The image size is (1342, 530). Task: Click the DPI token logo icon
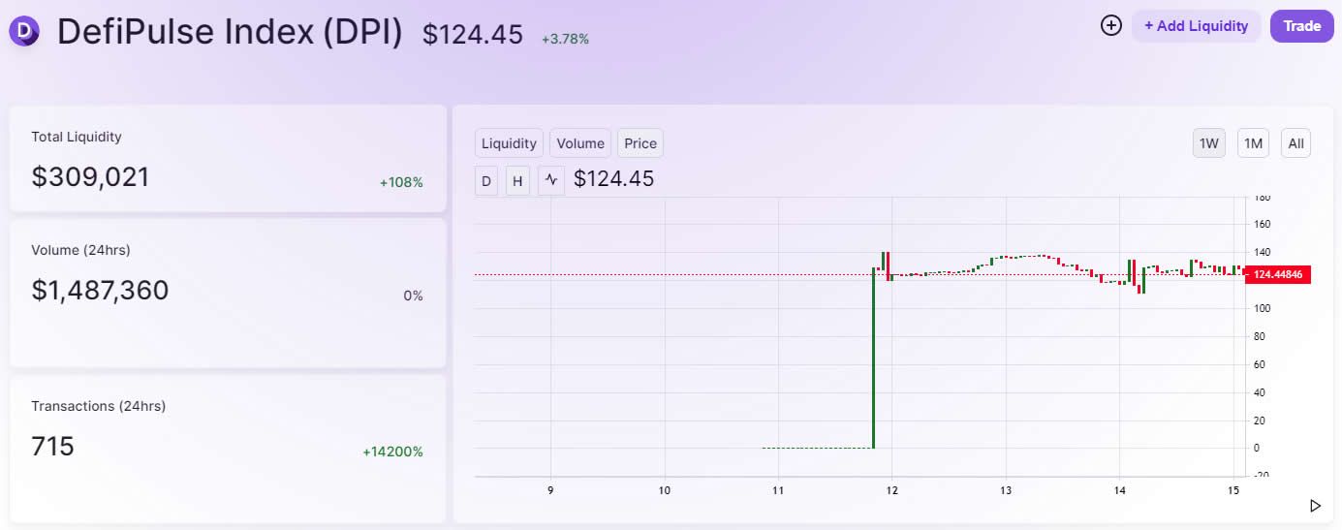24,31
